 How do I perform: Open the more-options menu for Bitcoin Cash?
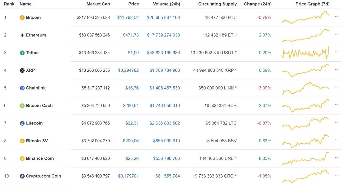click(337, 105)
